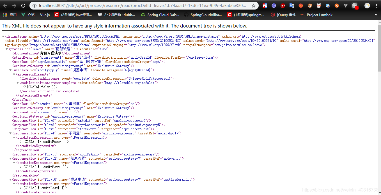Open the red infinity extension
Viewport: 381px width, 195px height.
[x=301, y=6]
